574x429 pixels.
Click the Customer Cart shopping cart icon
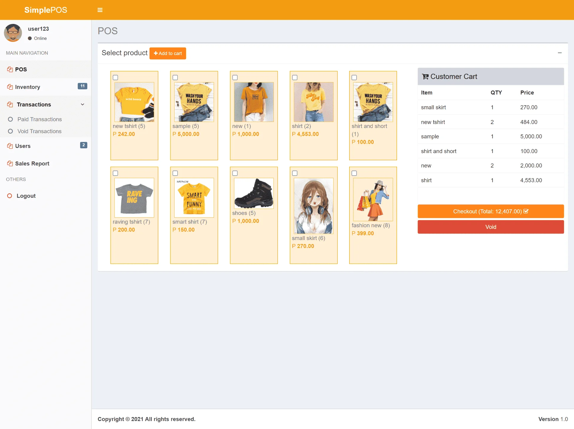pyautogui.click(x=425, y=77)
